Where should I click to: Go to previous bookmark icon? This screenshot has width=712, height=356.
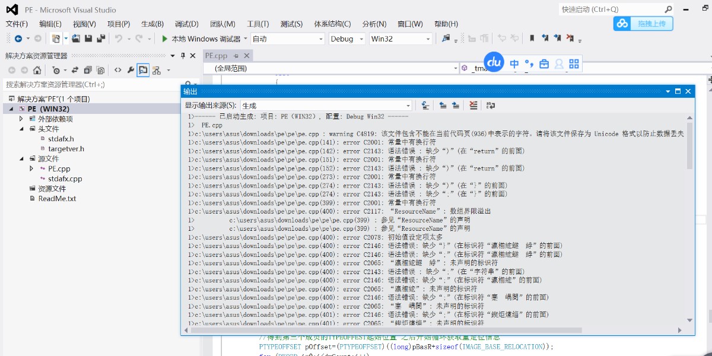point(545,39)
